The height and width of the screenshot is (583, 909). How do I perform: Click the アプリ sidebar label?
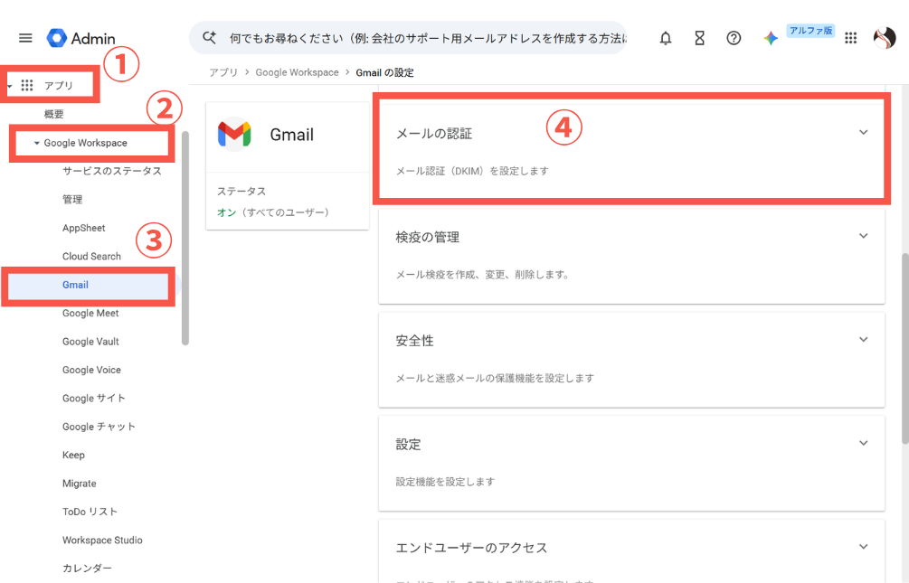click(x=59, y=86)
